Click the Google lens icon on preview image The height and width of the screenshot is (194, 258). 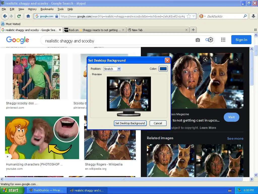point(205,59)
